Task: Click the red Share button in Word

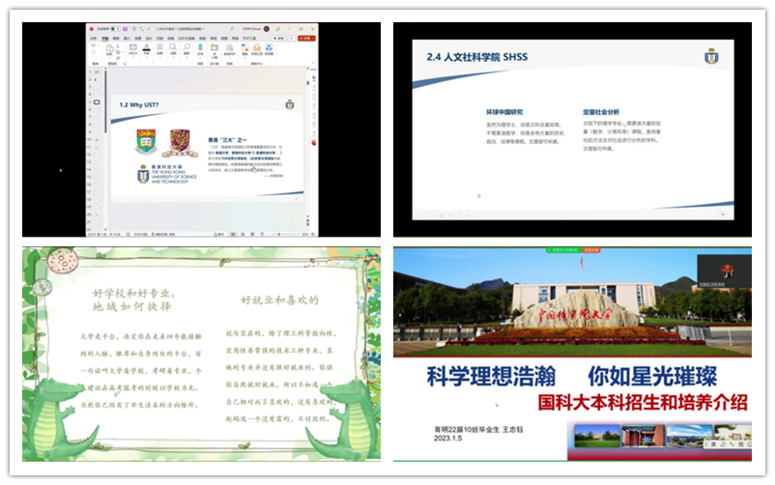Action: point(302,38)
